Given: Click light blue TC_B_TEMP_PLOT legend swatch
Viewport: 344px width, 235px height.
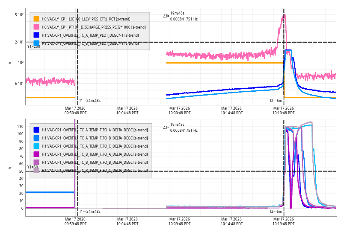Looking at the screenshot, I should pos(36,43).
